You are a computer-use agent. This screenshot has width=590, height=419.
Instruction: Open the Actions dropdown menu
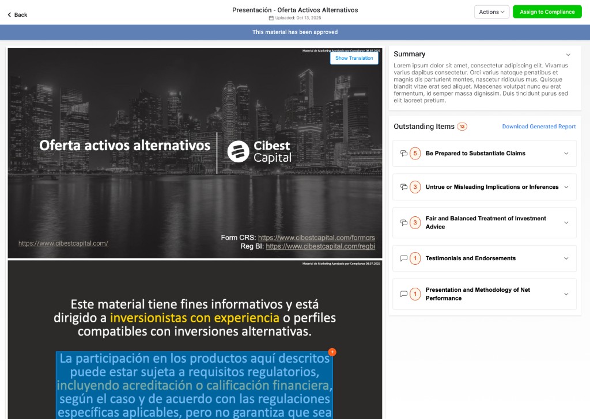coord(491,12)
